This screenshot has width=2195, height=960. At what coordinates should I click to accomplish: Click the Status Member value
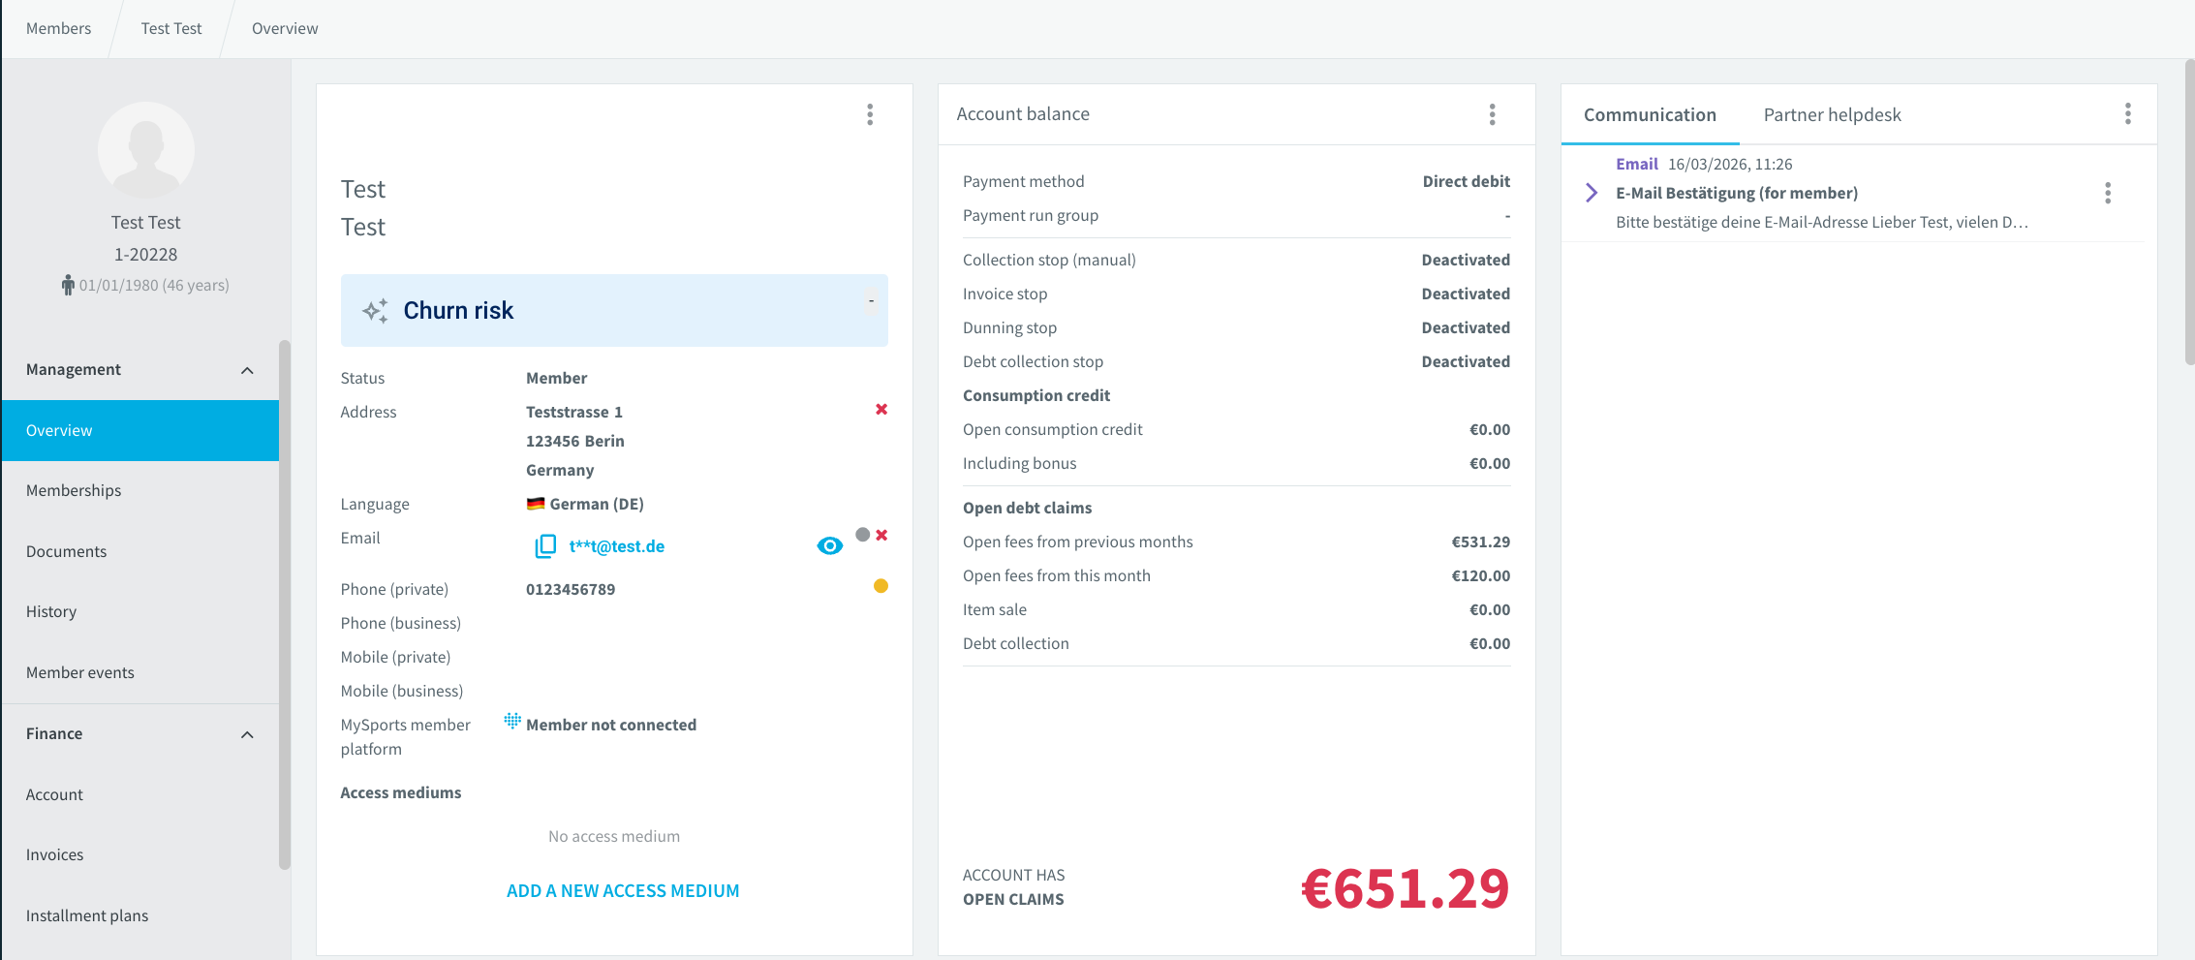tap(557, 378)
